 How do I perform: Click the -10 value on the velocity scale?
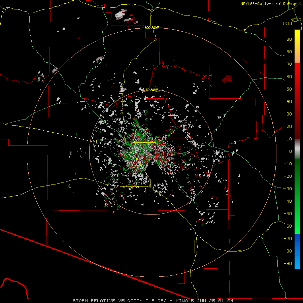pos(288,164)
